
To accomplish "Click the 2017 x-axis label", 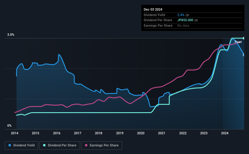I will tap(78, 133).
